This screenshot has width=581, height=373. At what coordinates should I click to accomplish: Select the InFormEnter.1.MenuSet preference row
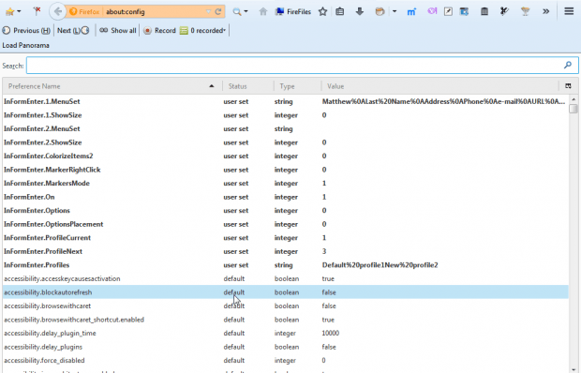click(x=285, y=101)
